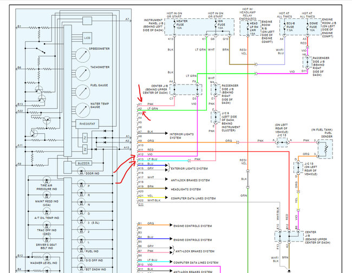The height and width of the screenshot is (273, 352).
Task: Click the DOOR IND lamp symbol
Action: point(81,172)
